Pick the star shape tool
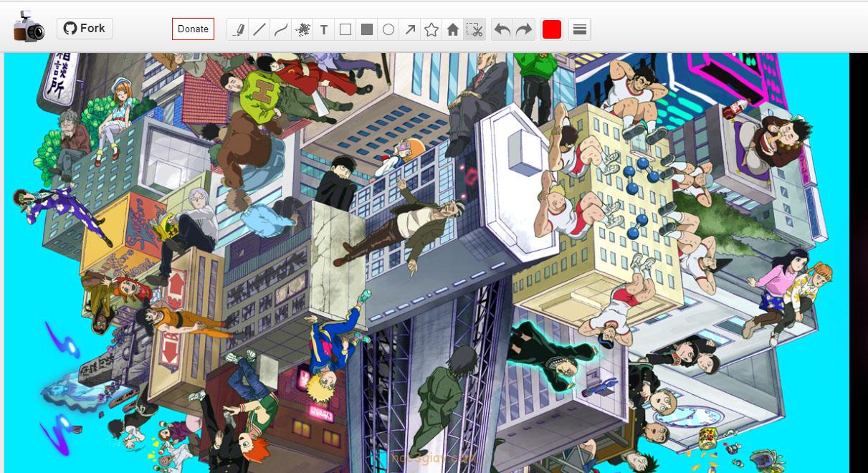Viewport: 868px width, 473px height. pos(431,29)
